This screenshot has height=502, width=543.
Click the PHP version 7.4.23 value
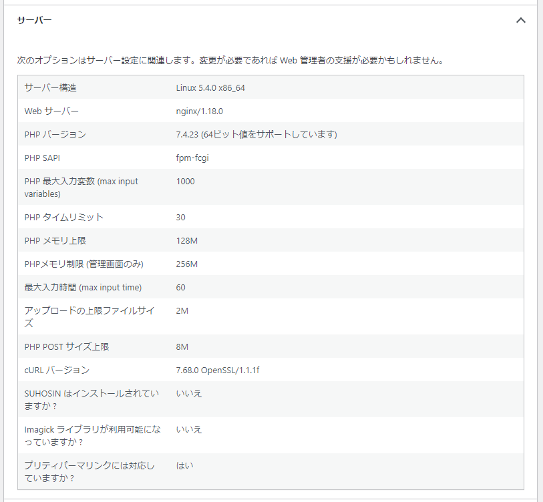click(x=256, y=134)
